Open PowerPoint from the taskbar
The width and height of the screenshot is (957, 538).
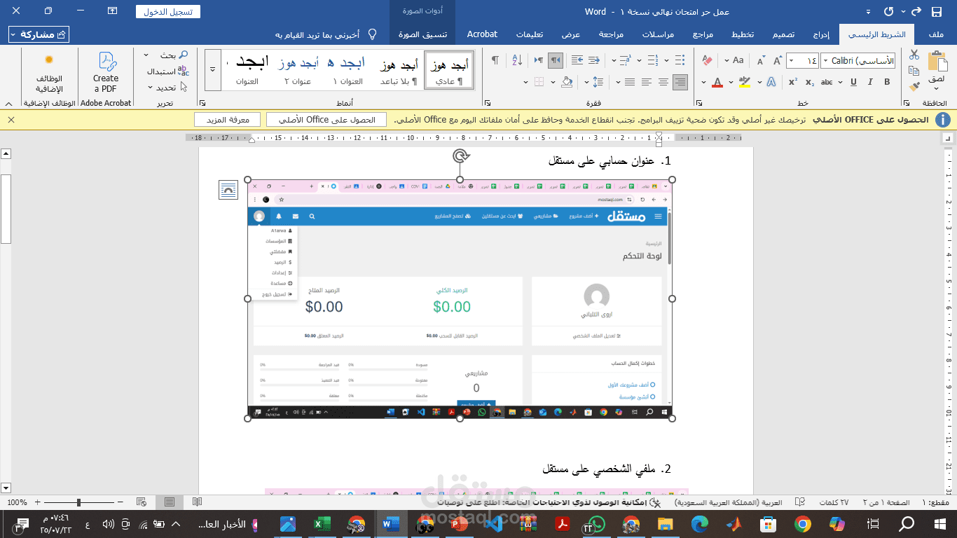460,523
